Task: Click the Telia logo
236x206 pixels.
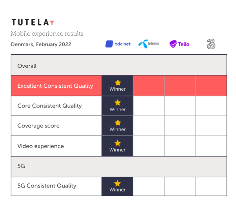Action: (x=179, y=44)
